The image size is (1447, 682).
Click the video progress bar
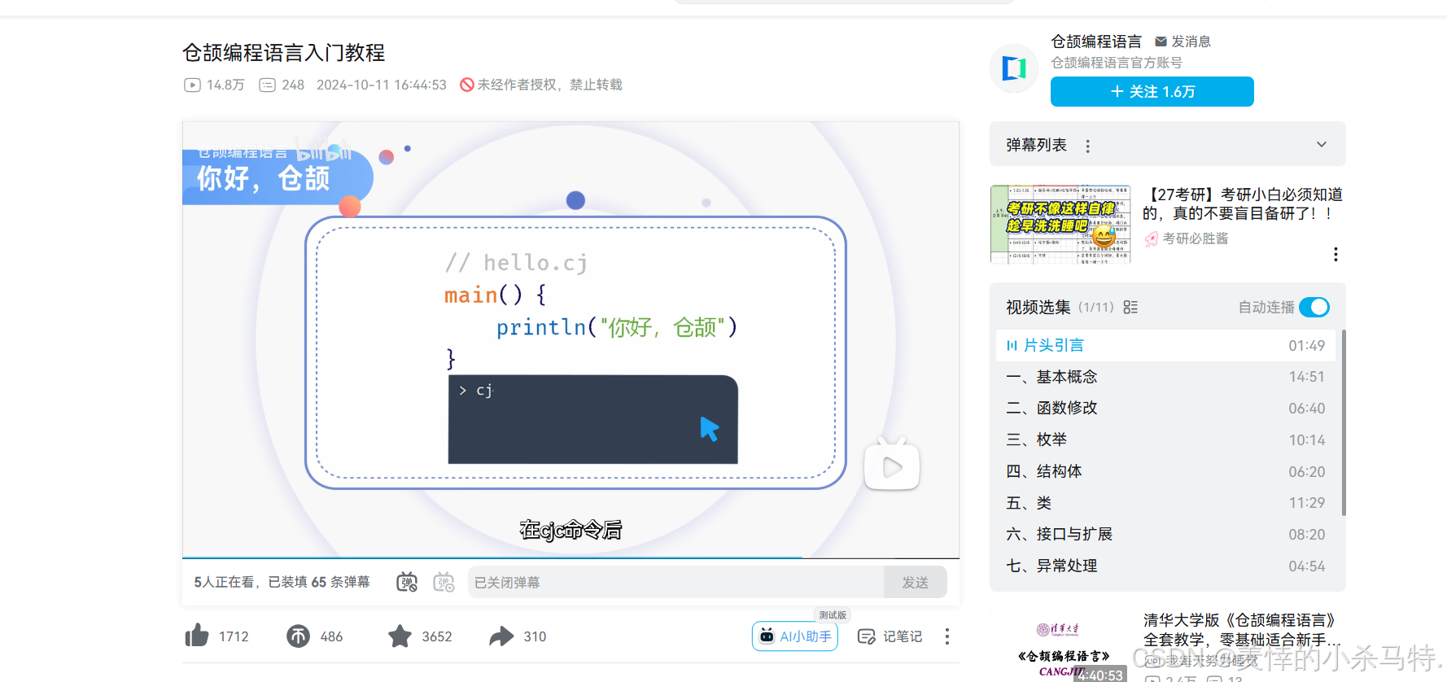[570, 558]
